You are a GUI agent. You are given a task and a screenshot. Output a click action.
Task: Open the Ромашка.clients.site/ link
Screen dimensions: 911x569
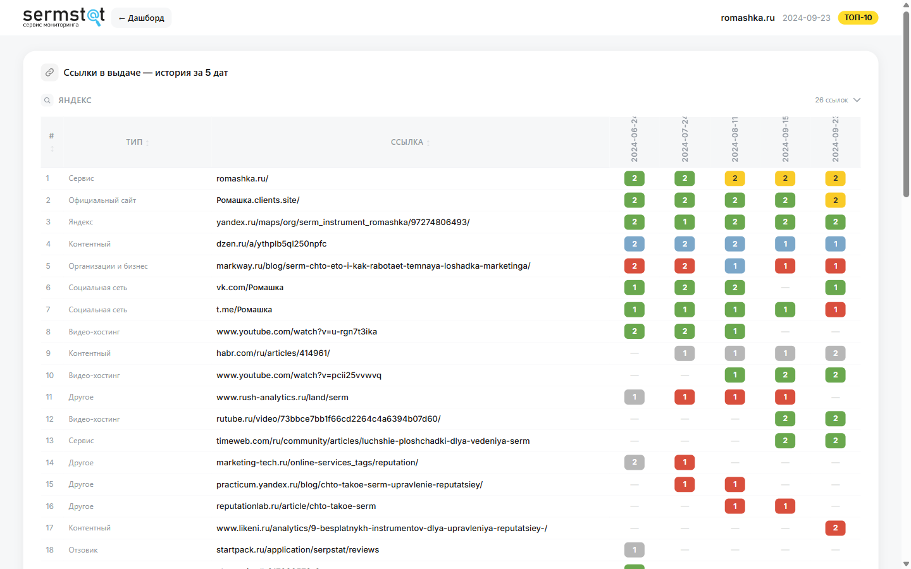[258, 200]
